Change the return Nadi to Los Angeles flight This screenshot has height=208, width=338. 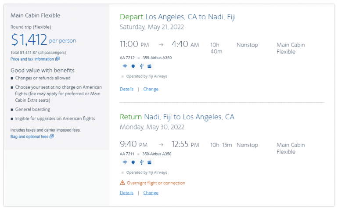(151, 193)
